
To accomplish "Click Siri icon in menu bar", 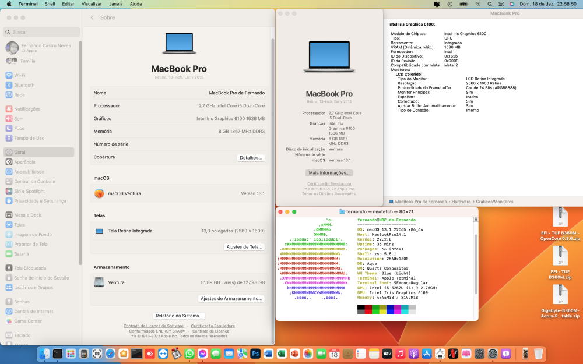I will pos(512,4).
